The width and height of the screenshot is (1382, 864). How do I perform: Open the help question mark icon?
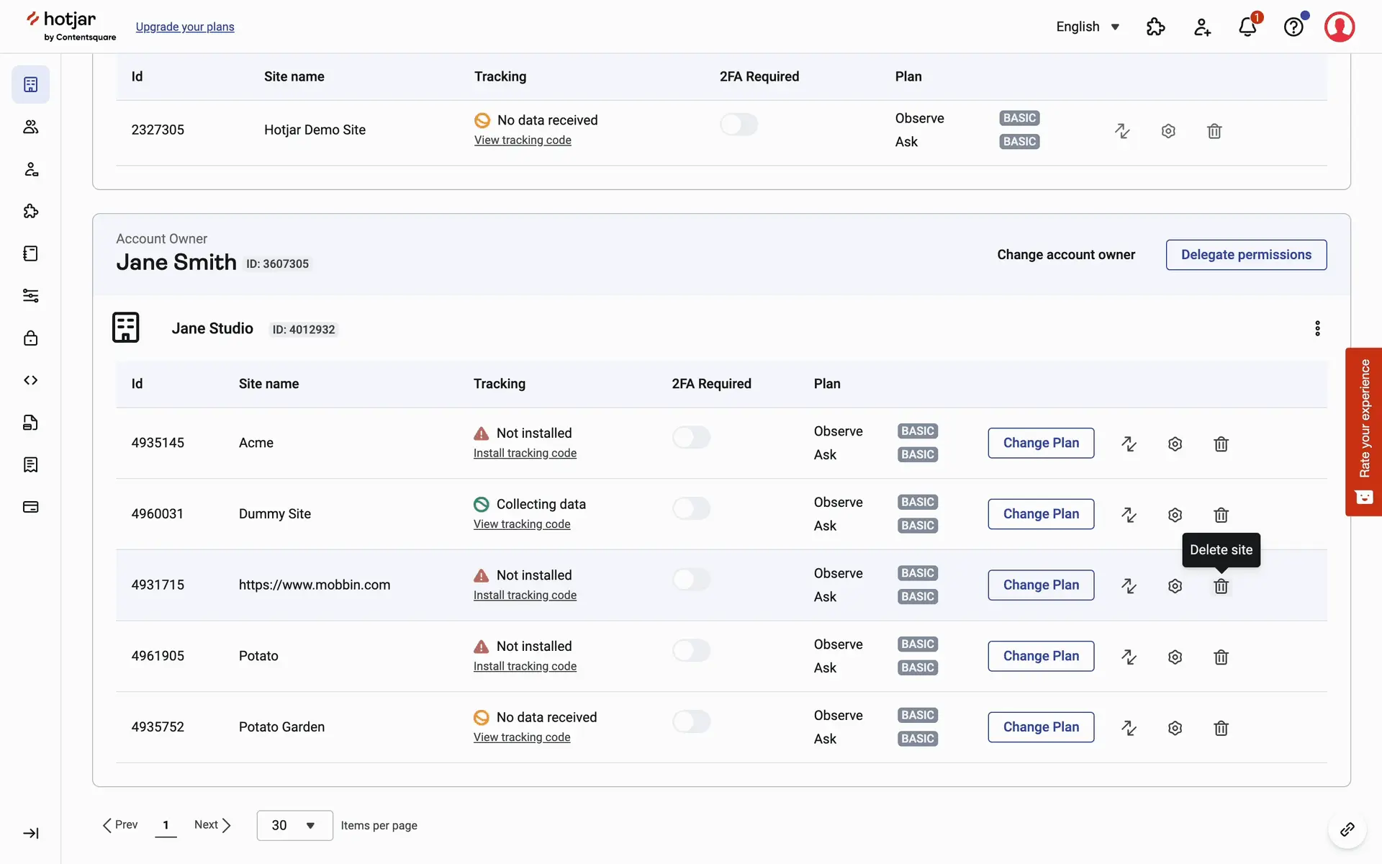1293,27
